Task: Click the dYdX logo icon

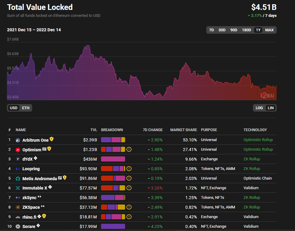Action: pyautogui.click(x=18, y=159)
